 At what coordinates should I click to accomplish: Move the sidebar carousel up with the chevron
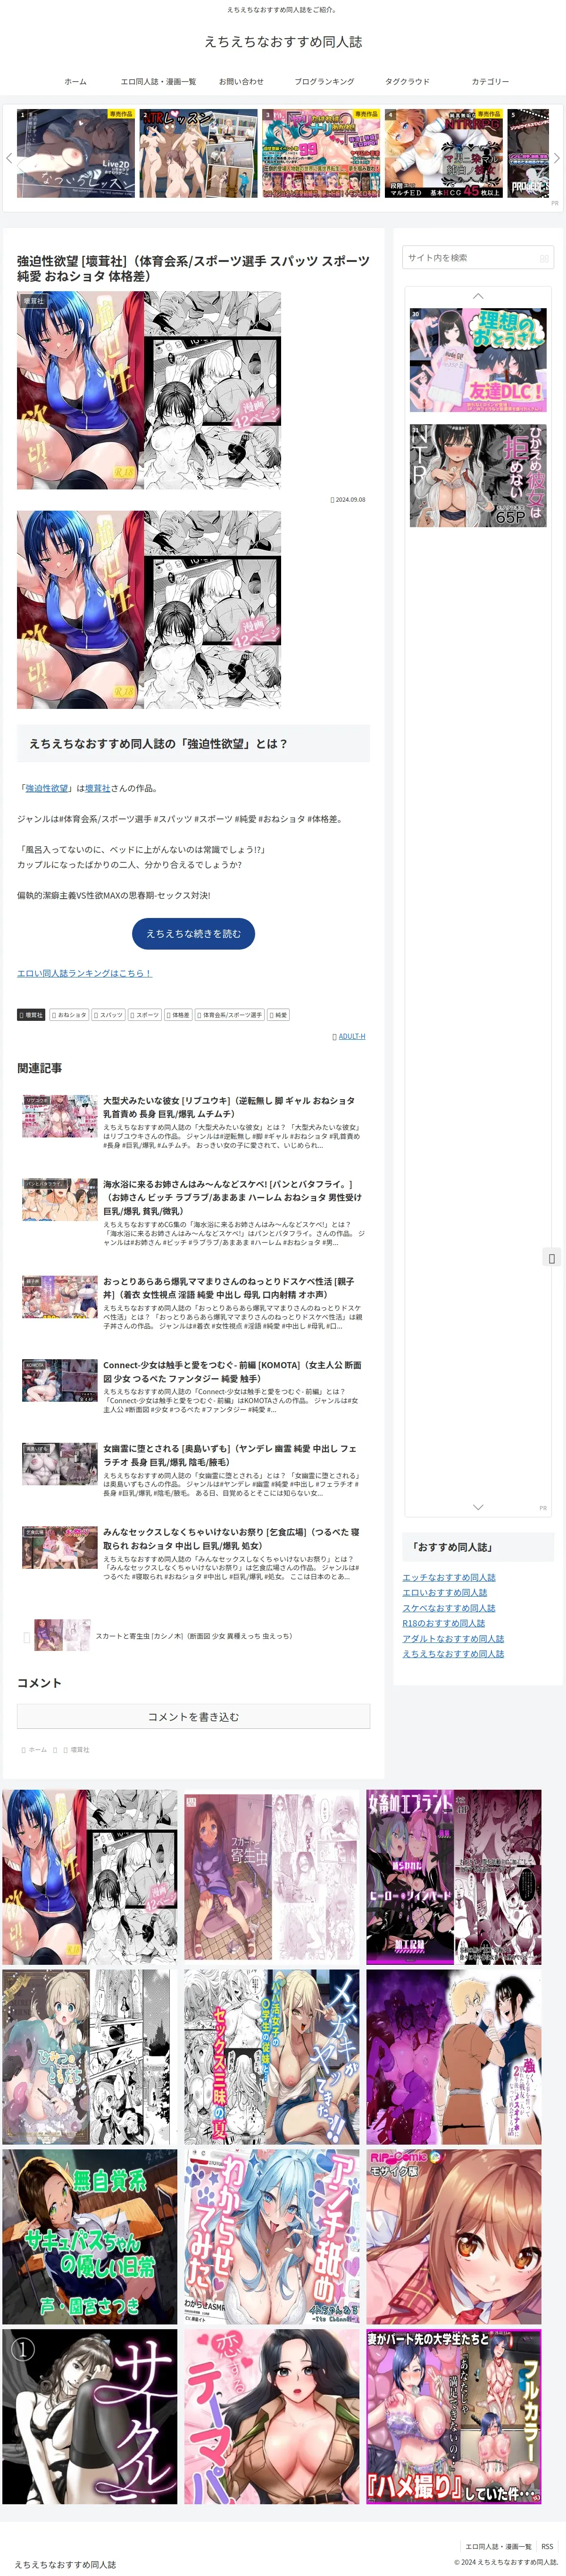click(478, 296)
